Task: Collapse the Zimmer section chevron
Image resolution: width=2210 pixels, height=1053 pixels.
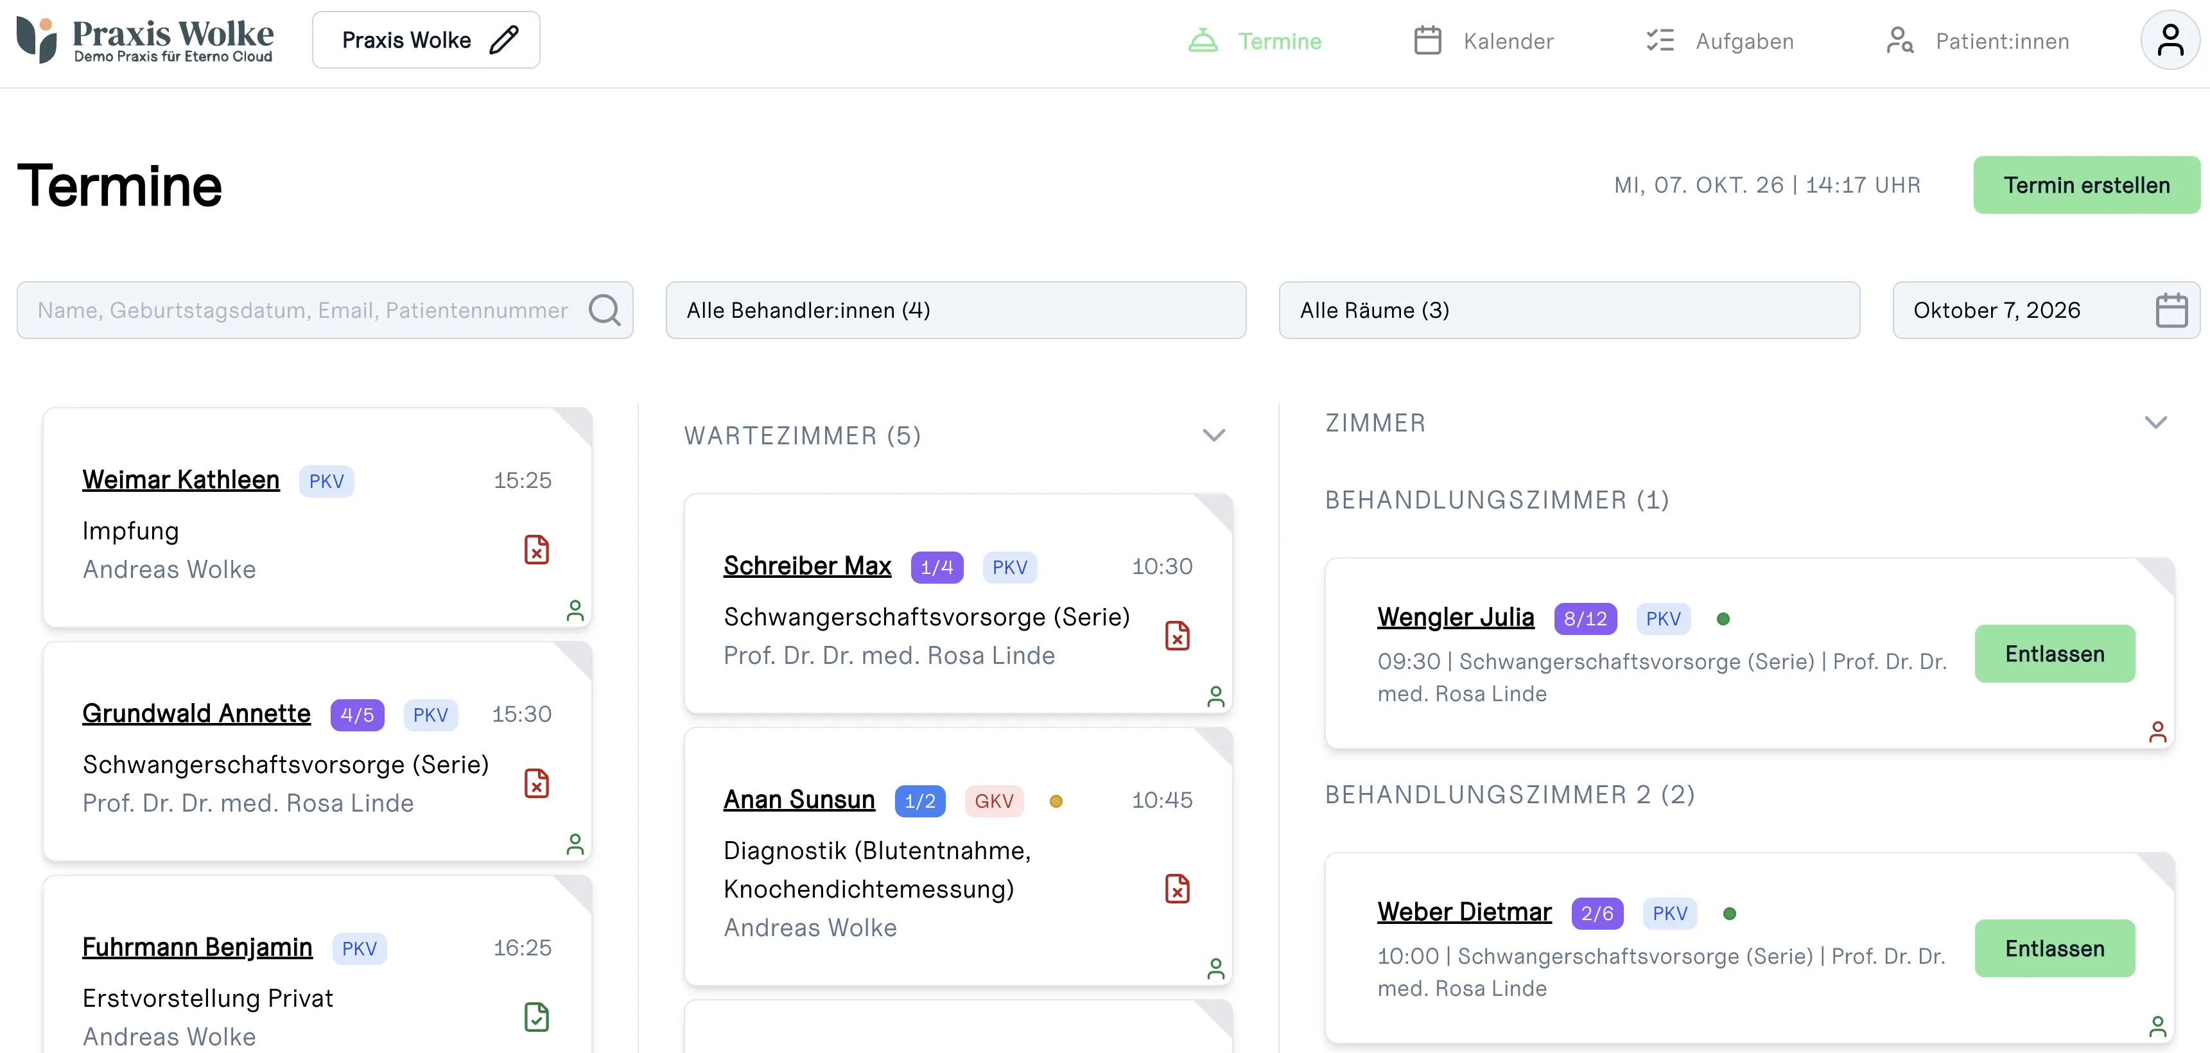Action: pos(2155,422)
